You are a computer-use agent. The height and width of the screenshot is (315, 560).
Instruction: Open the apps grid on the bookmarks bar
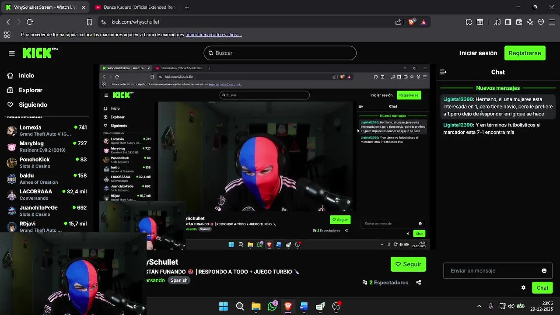click(x=7, y=35)
